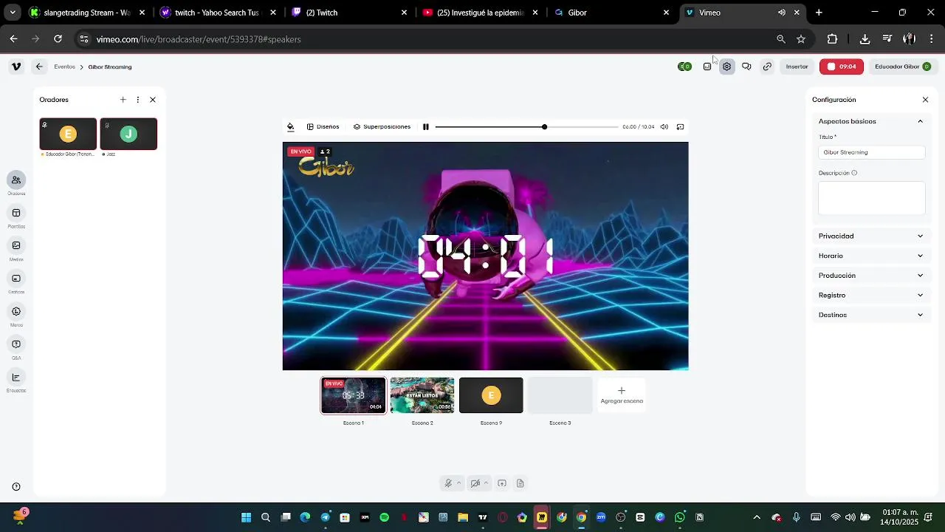Seek on the video progress slider
Viewport: 945px width, 532px height.
(x=526, y=127)
